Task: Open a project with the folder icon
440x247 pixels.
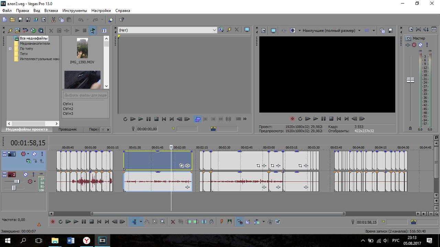Action: (x=12, y=20)
